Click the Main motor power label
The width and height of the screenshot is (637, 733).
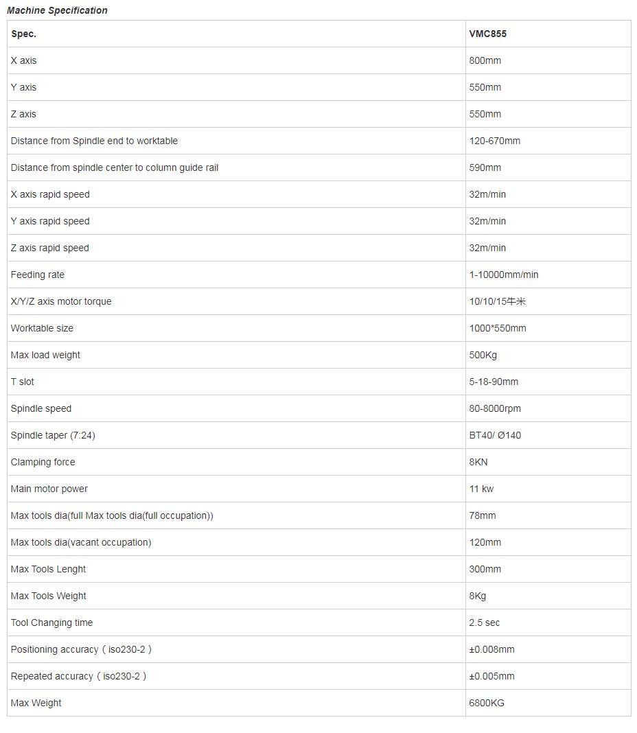[x=49, y=489]
